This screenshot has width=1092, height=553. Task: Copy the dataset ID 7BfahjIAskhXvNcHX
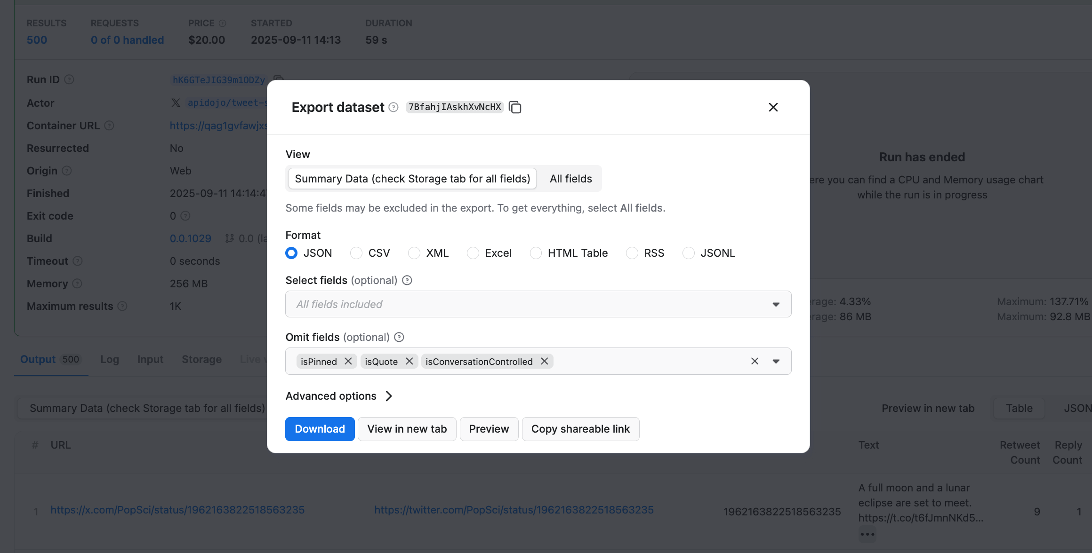(x=516, y=107)
